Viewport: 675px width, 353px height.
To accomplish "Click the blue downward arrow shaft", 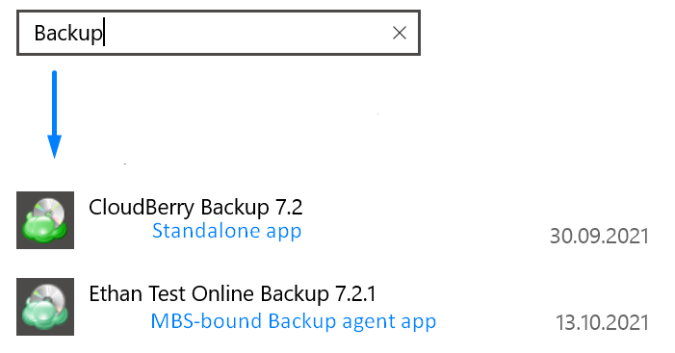I will coord(54,103).
